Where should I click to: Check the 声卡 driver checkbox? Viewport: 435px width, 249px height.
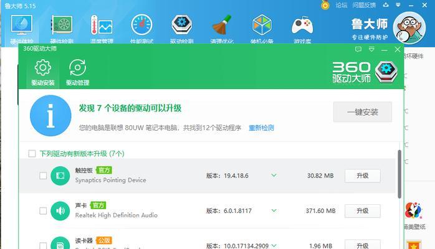[43, 211]
